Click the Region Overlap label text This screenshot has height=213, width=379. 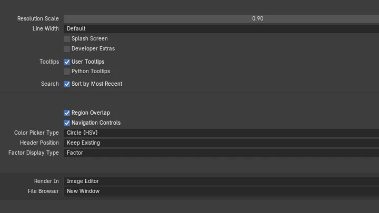click(91, 113)
